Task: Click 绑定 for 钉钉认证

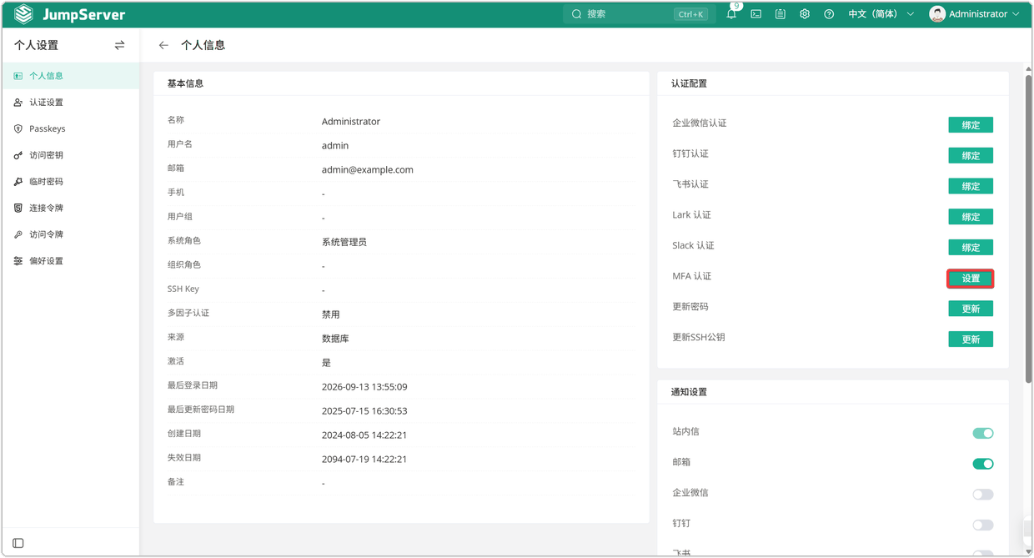Action: click(971, 156)
